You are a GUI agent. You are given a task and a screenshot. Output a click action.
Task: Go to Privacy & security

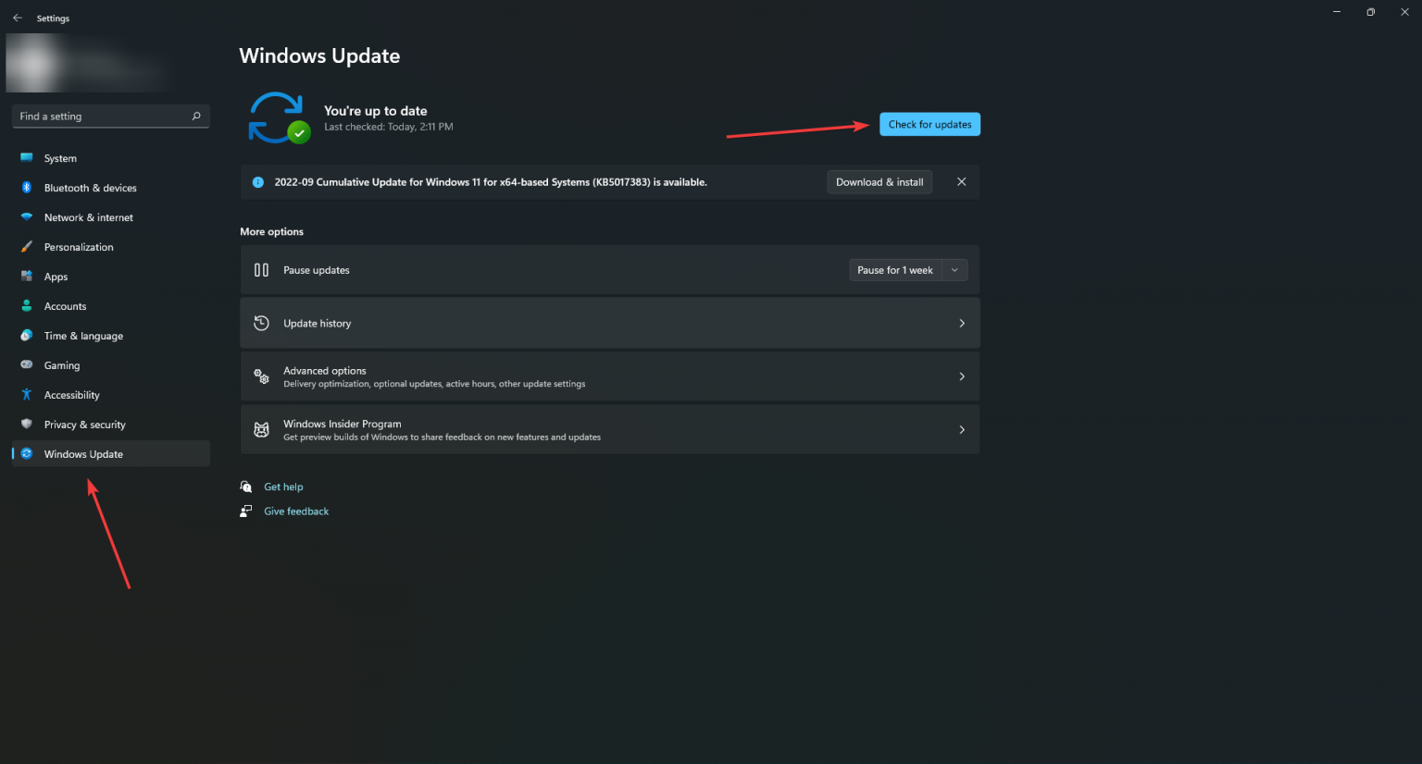111,425
